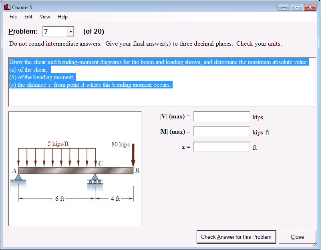Open the Edit menu
This screenshot has width=328, height=250.
[x=28, y=17]
